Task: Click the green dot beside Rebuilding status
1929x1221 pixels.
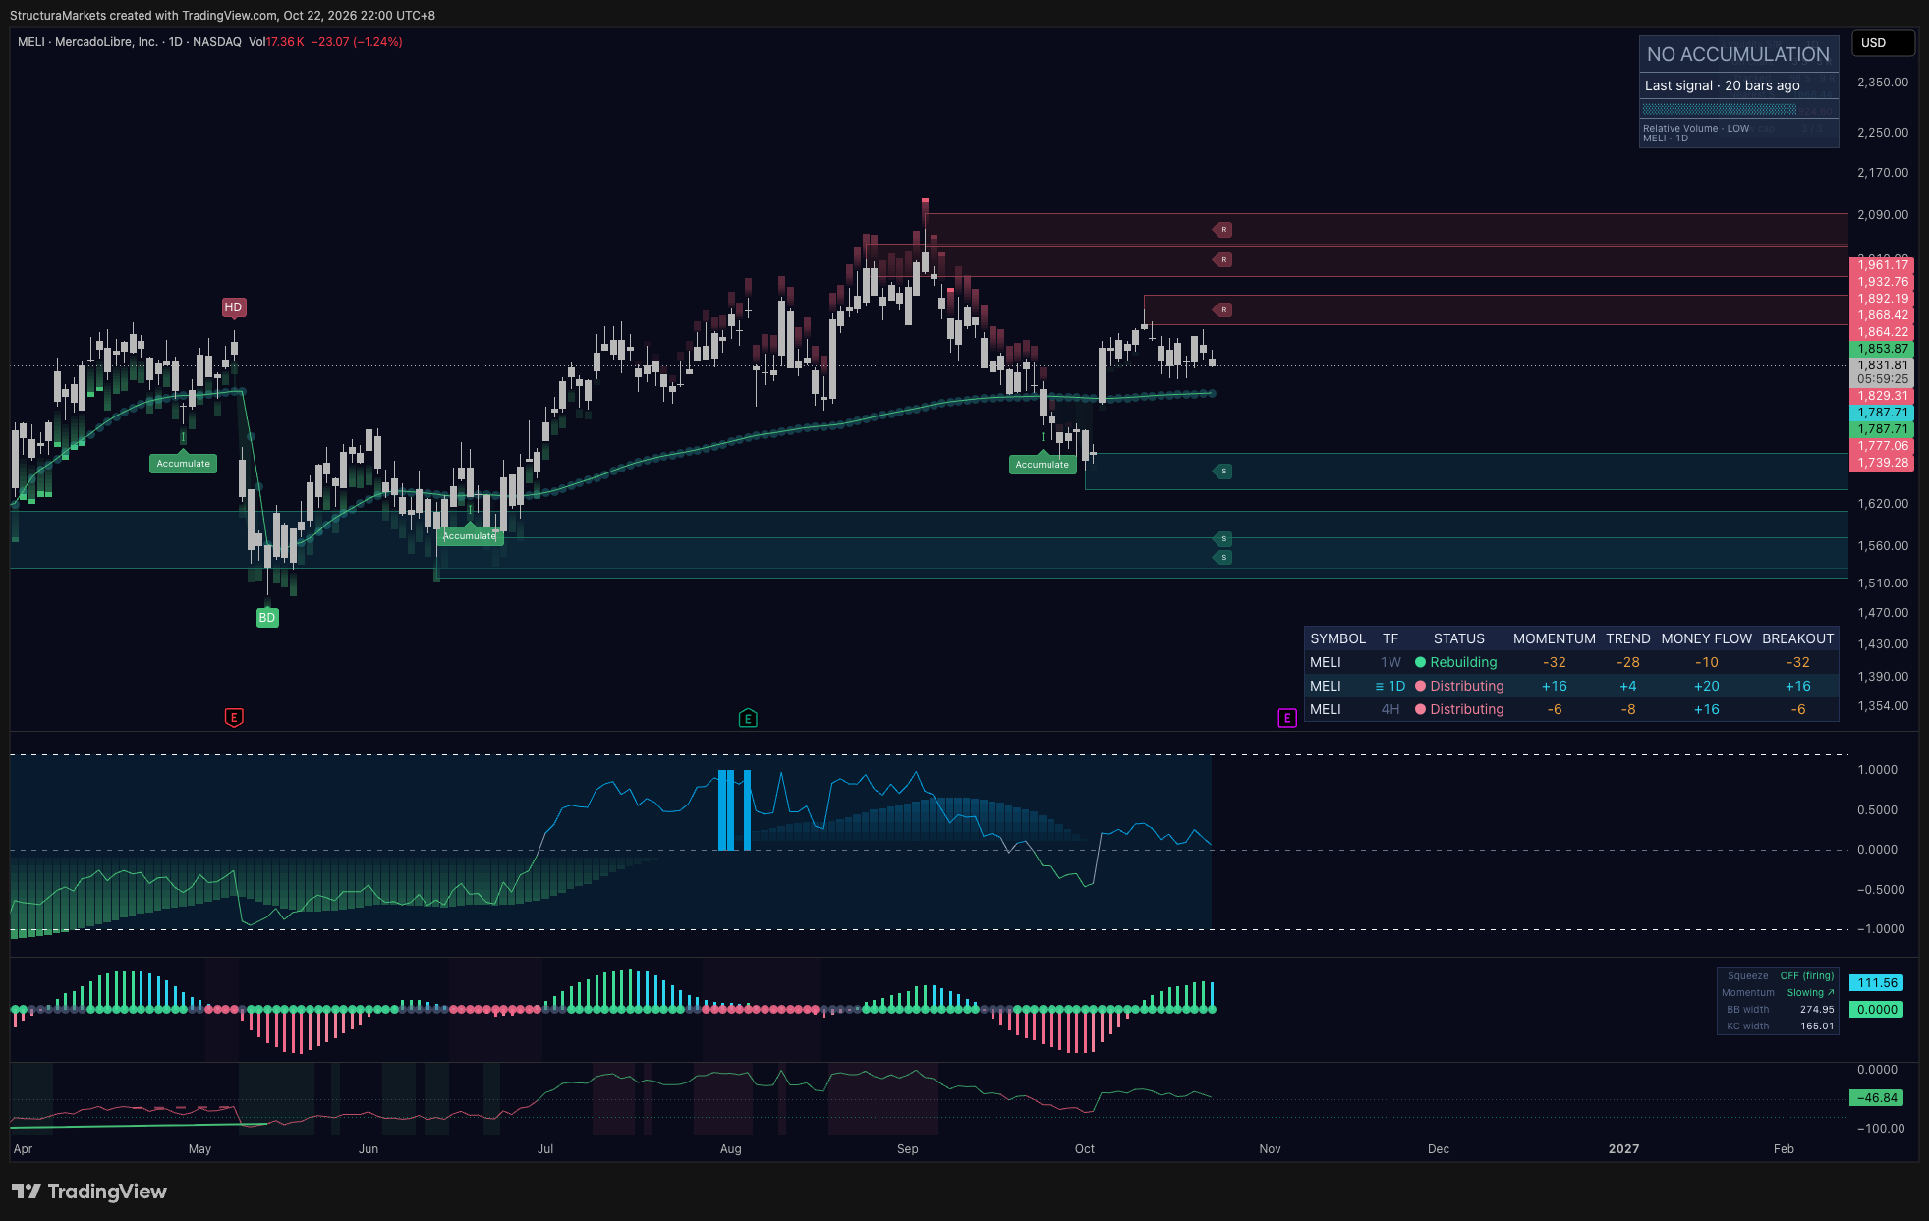Action: tap(1420, 662)
